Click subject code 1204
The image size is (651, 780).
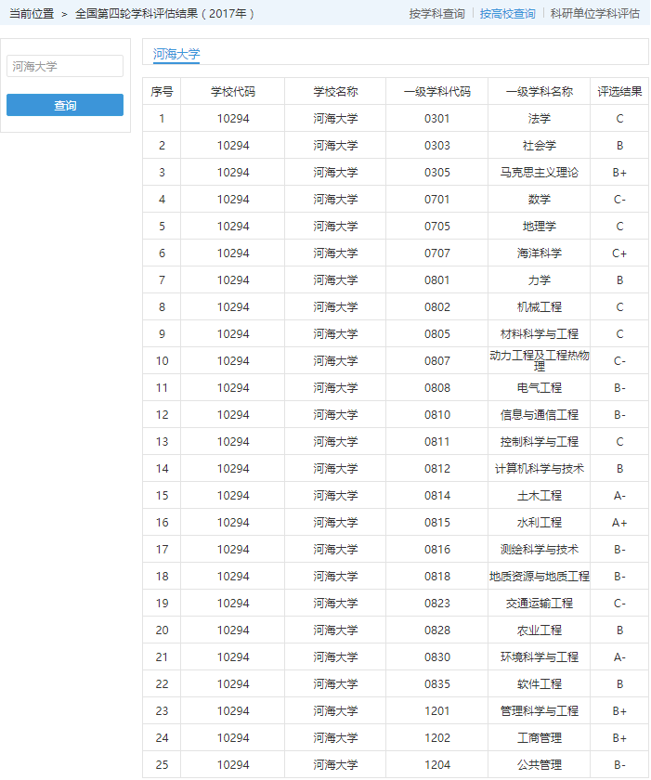(437, 764)
